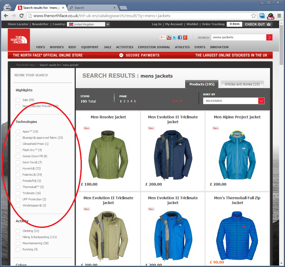Click the red search submit arrow
Screen dimensions: 285x267
click(x=269, y=37)
